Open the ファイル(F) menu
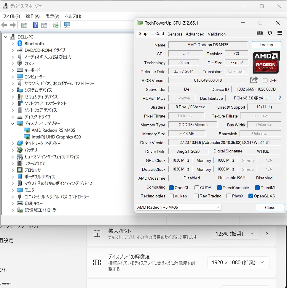Screen dimensions: 287x288 [x=11, y=16]
